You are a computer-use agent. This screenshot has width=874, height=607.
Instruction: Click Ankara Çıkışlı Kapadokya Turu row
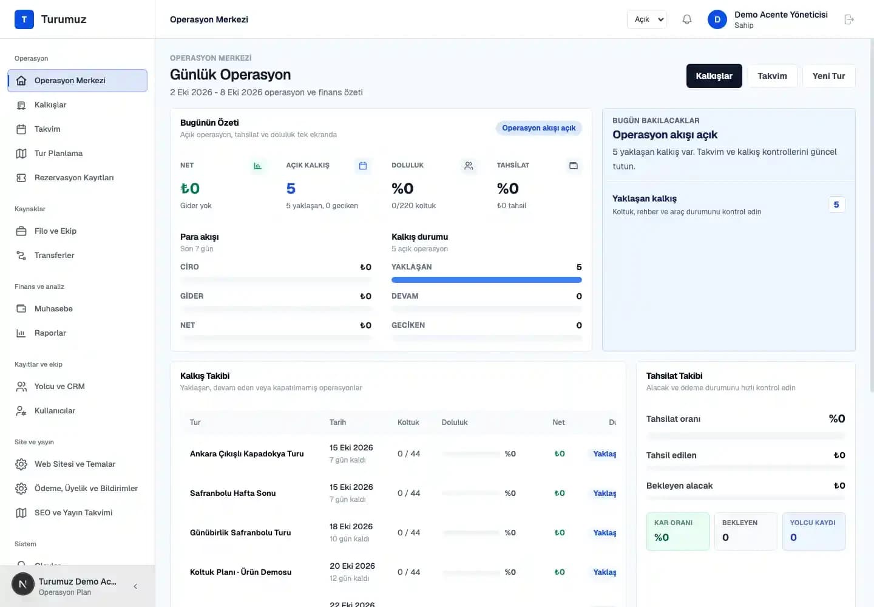click(398, 454)
